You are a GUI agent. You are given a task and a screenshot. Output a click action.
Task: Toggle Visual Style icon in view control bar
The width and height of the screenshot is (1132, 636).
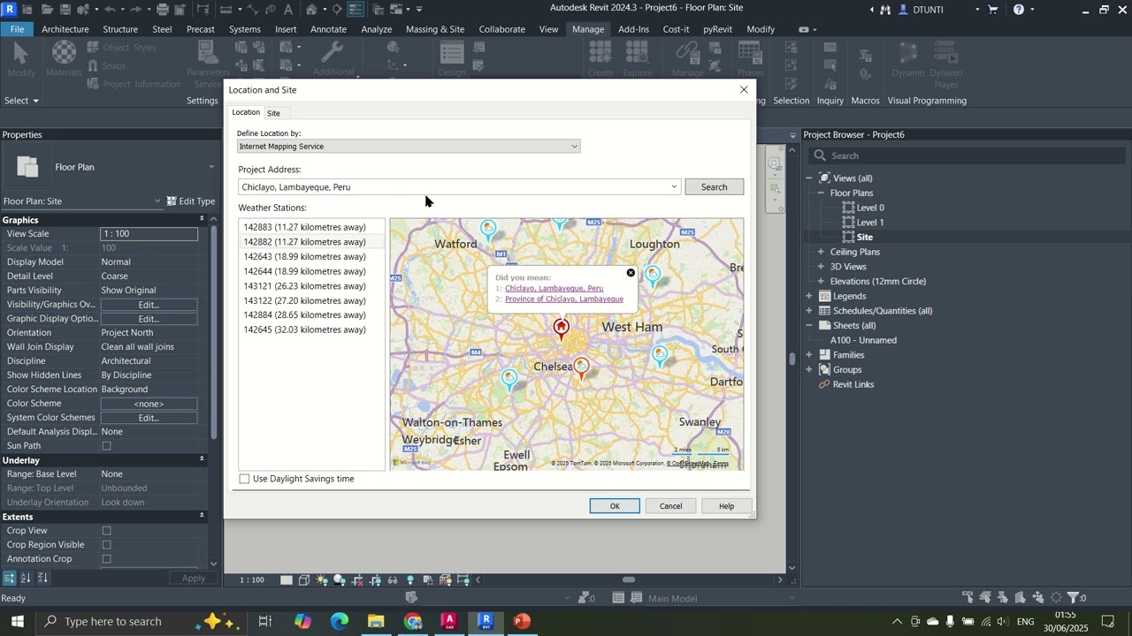[x=304, y=580]
